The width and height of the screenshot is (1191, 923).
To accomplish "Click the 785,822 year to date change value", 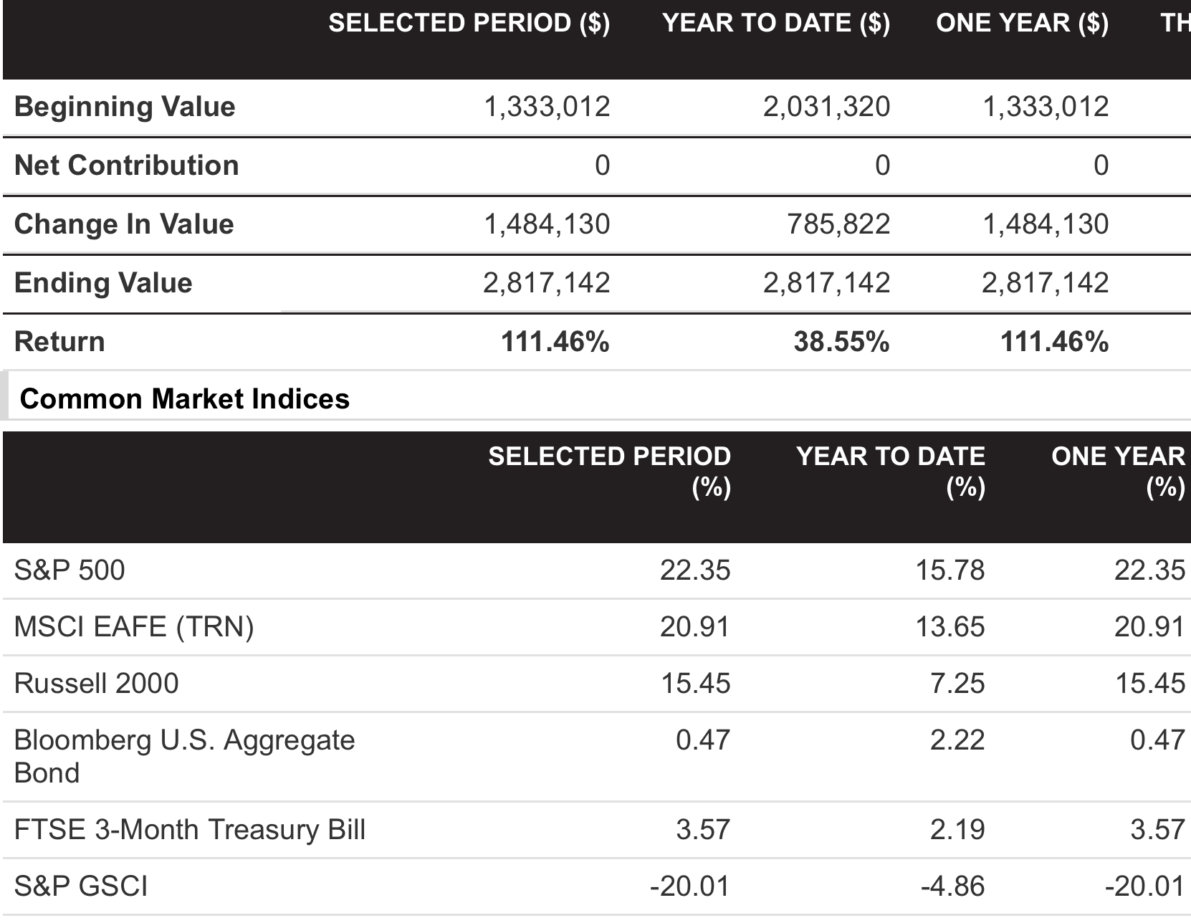I will point(838,224).
